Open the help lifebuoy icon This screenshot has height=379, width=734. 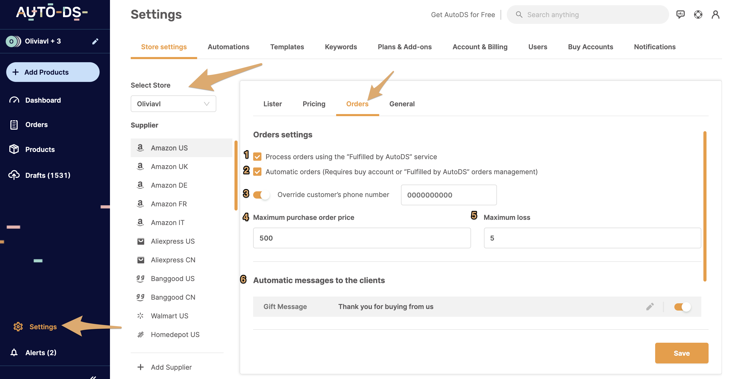[x=698, y=14]
